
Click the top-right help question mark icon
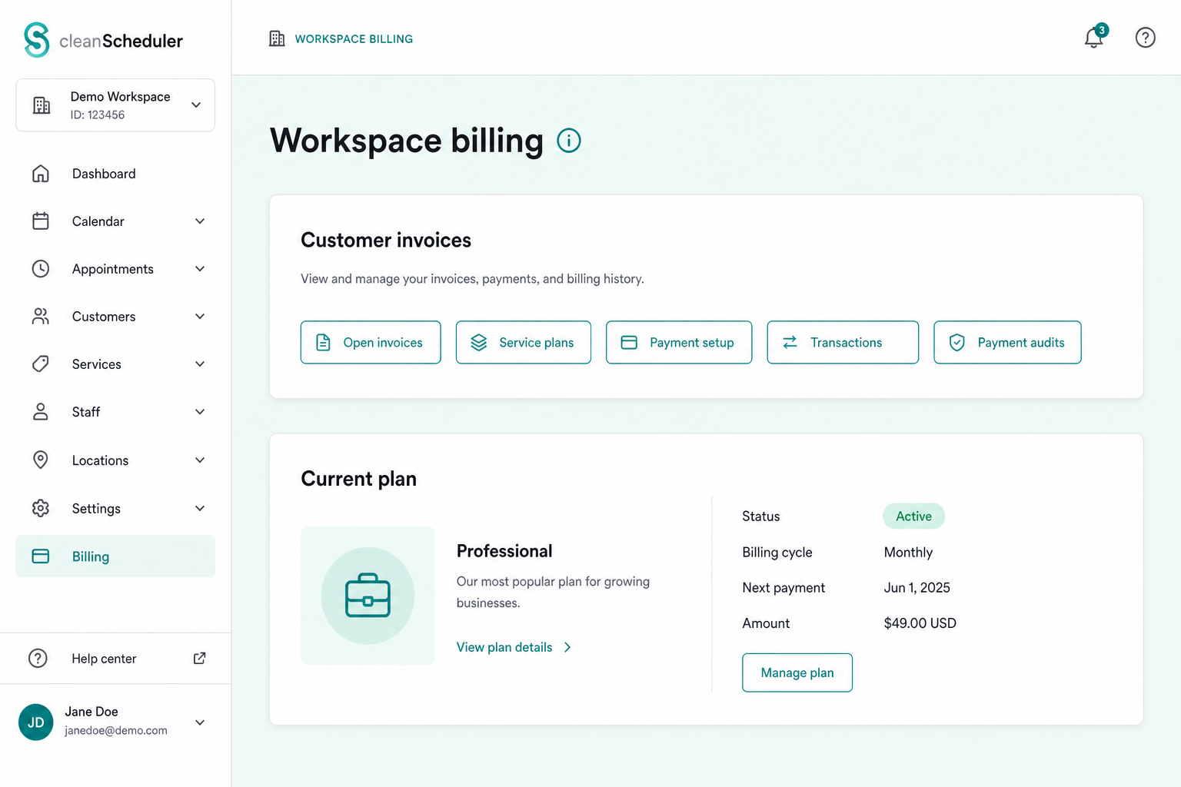(x=1146, y=37)
